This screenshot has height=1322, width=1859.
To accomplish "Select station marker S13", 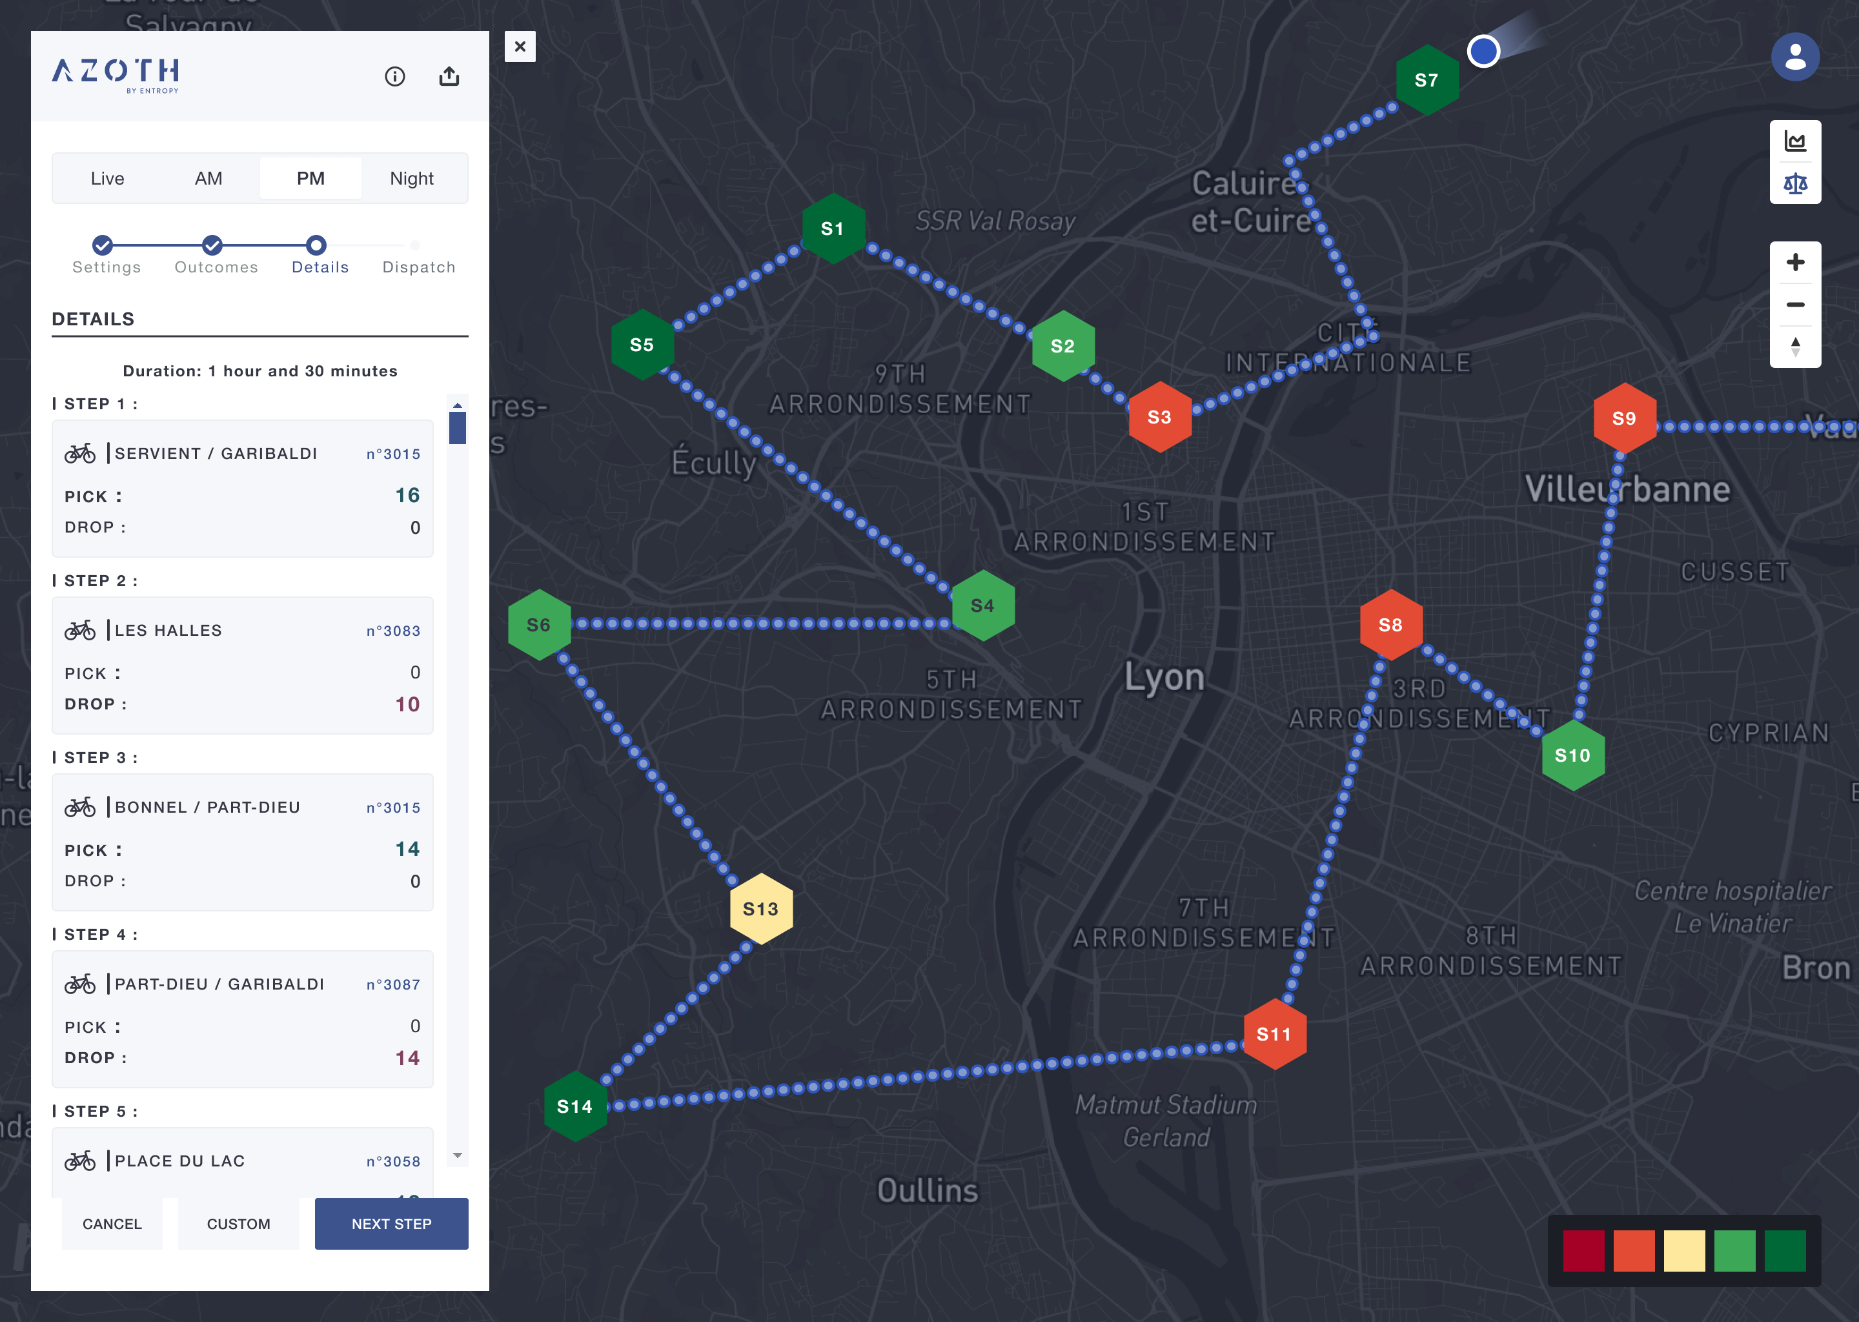I will pos(761,908).
